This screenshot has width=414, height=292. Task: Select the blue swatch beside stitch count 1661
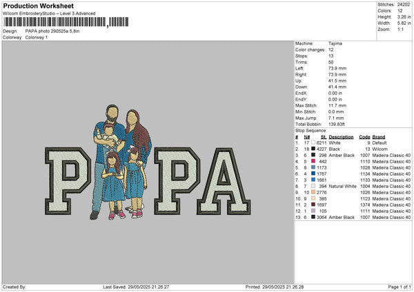point(313,180)
